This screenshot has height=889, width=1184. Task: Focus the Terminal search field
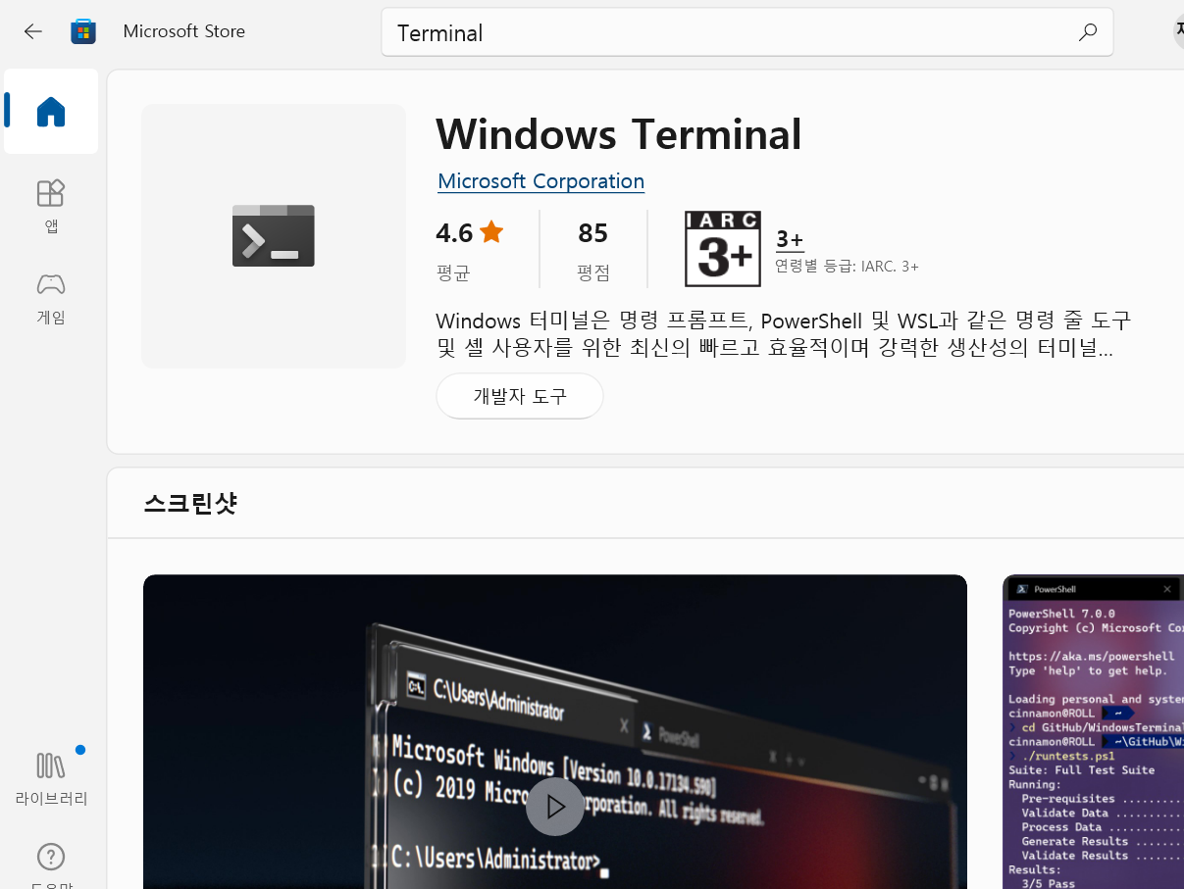[746, 32]
